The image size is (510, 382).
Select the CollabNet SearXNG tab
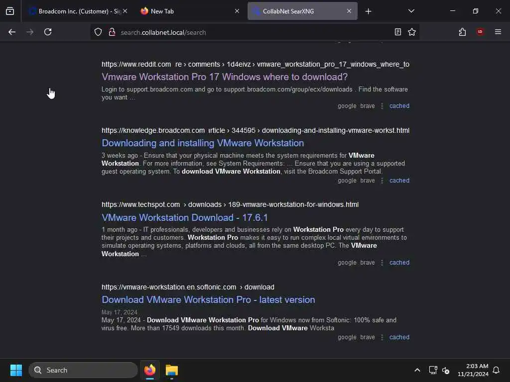302,11
